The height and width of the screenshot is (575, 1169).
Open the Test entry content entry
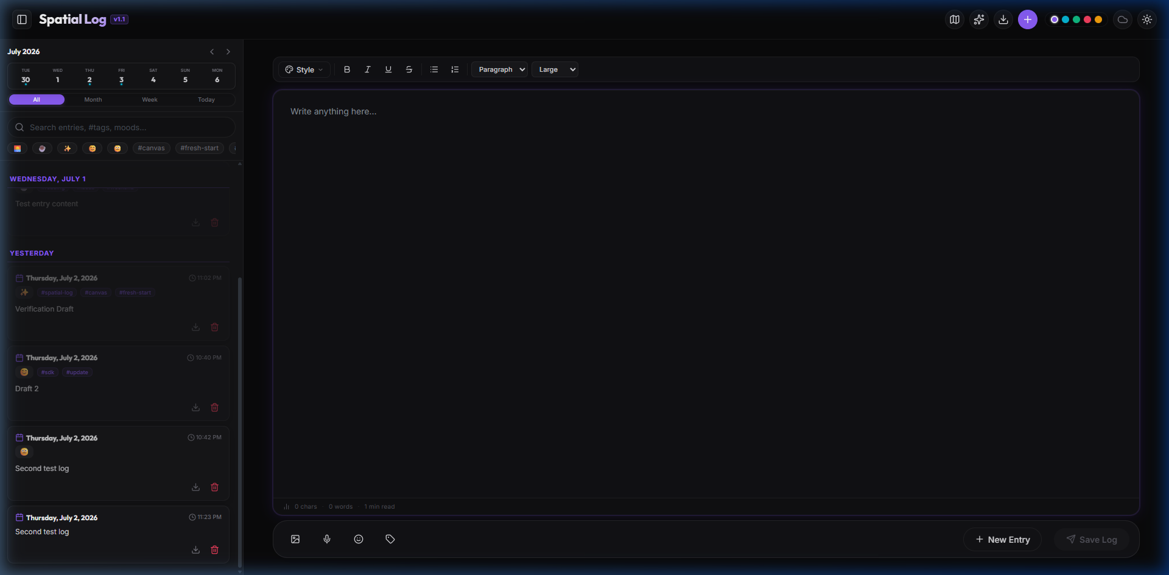118,211
